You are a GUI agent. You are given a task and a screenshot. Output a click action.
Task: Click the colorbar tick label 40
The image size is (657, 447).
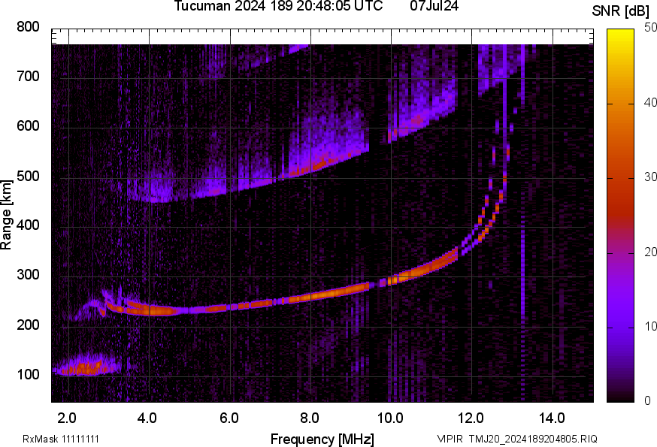[650, 102]
